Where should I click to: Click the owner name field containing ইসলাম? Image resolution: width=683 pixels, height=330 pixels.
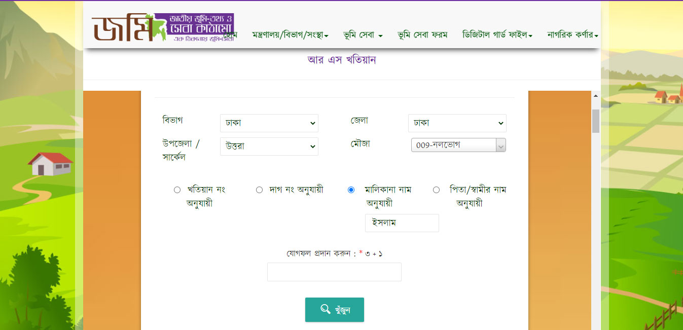[402, 223]
